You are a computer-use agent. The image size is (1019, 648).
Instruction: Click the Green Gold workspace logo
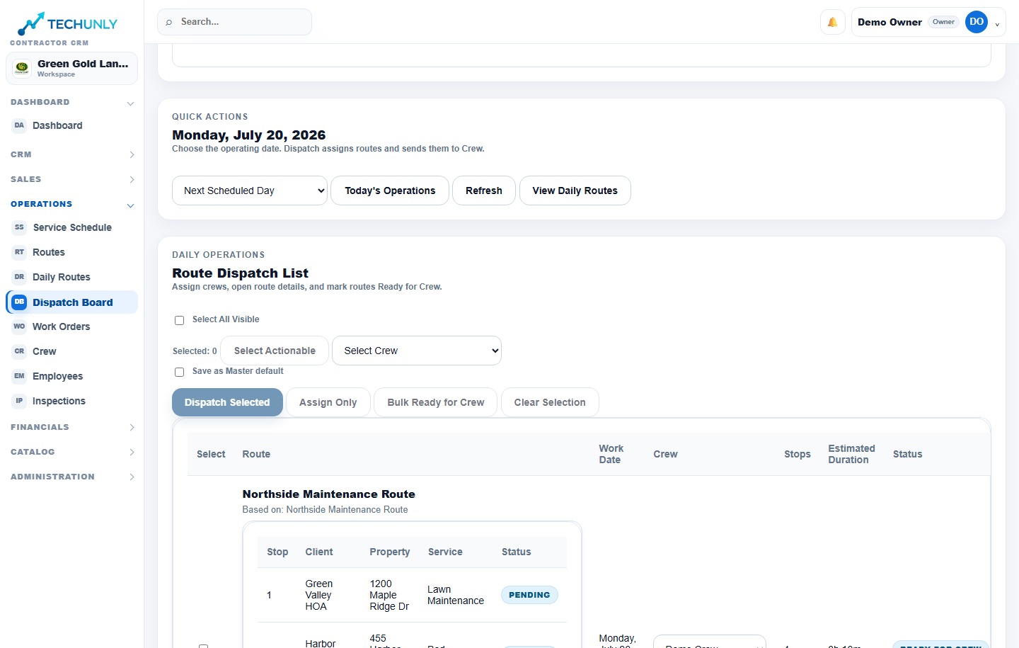click(x=22, y=68)
